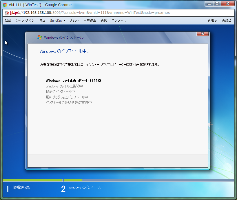The height and width of the screenshot is (200, 237).
Task: Click '更新プログラムのインストール中' step text
Action: pos(67,97)
